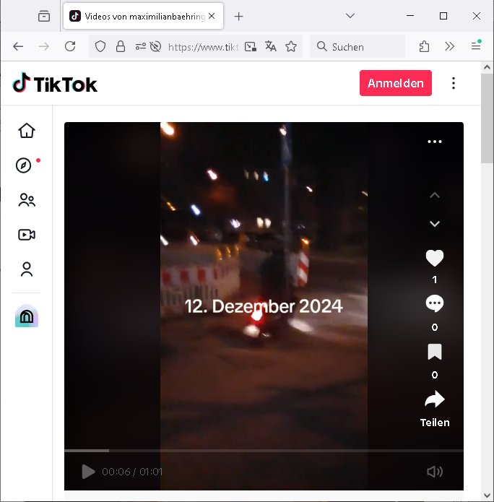Open the Profile person icon
The image size is (494, 502).
(x=27, y=269)
